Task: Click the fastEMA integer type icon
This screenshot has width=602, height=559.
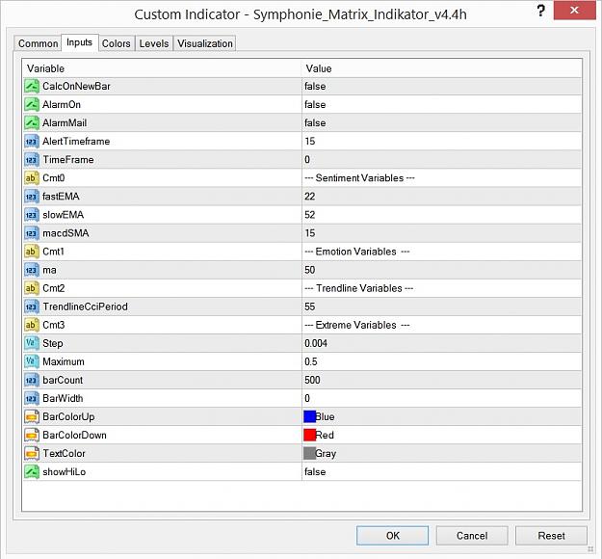Action: point(32,197)
